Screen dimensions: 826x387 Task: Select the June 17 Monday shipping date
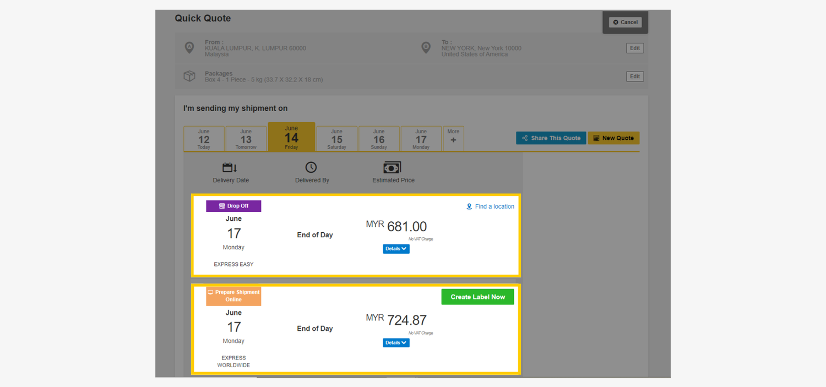click(421, 138)
